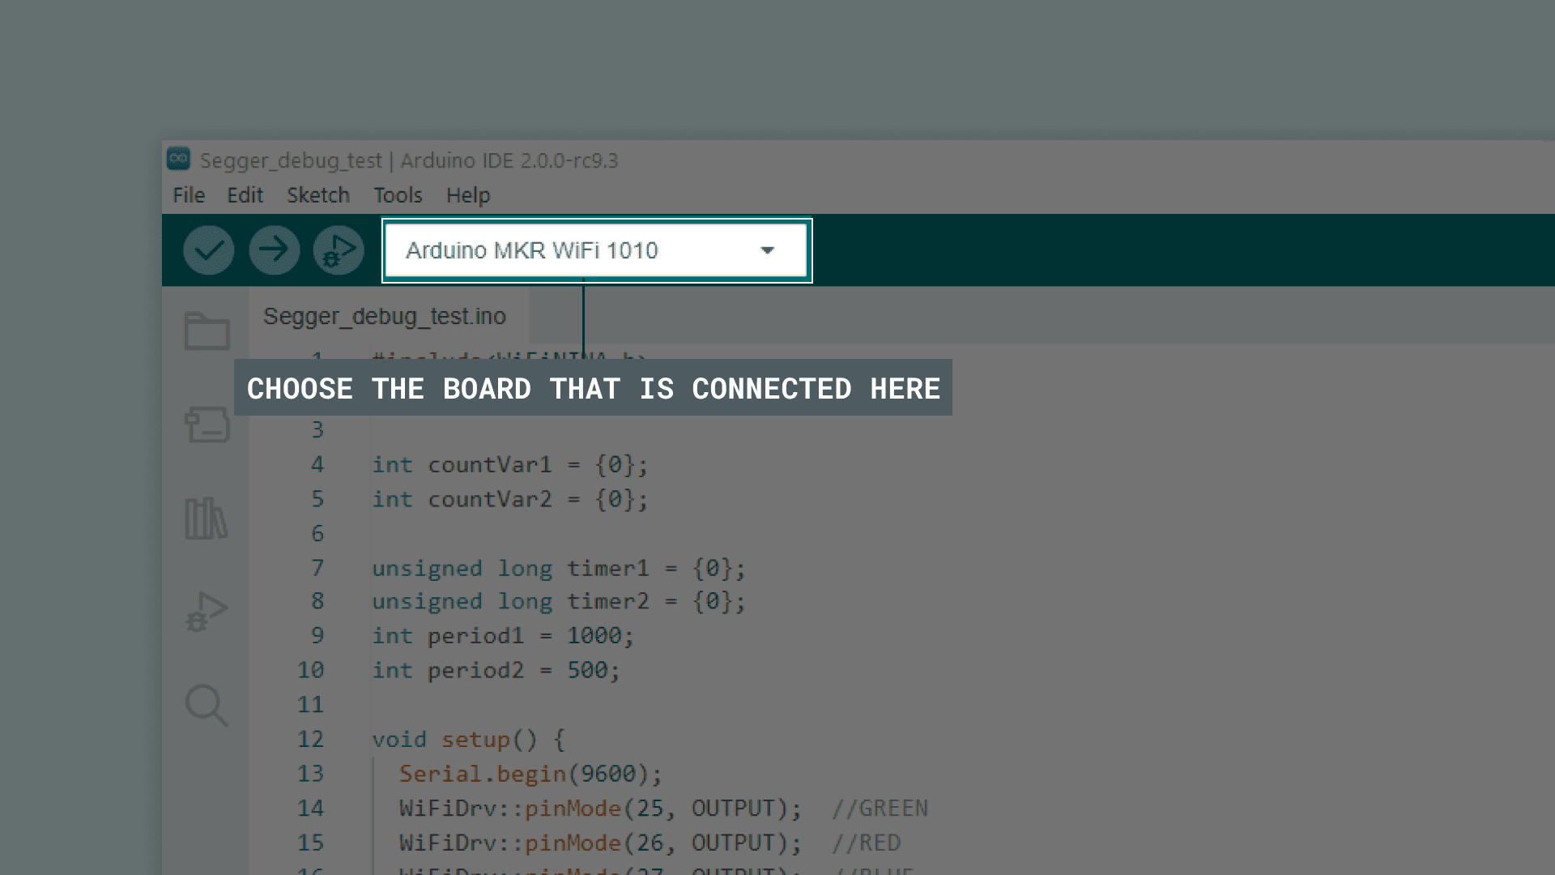This screenshot has height=875, width=1555.
Task: Open the Tools menu
Action: (x=397, y=195)
